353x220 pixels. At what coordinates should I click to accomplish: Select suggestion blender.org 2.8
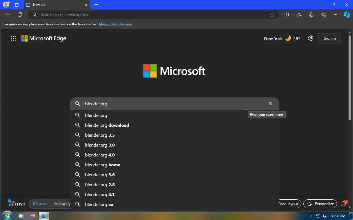[175, 185]
